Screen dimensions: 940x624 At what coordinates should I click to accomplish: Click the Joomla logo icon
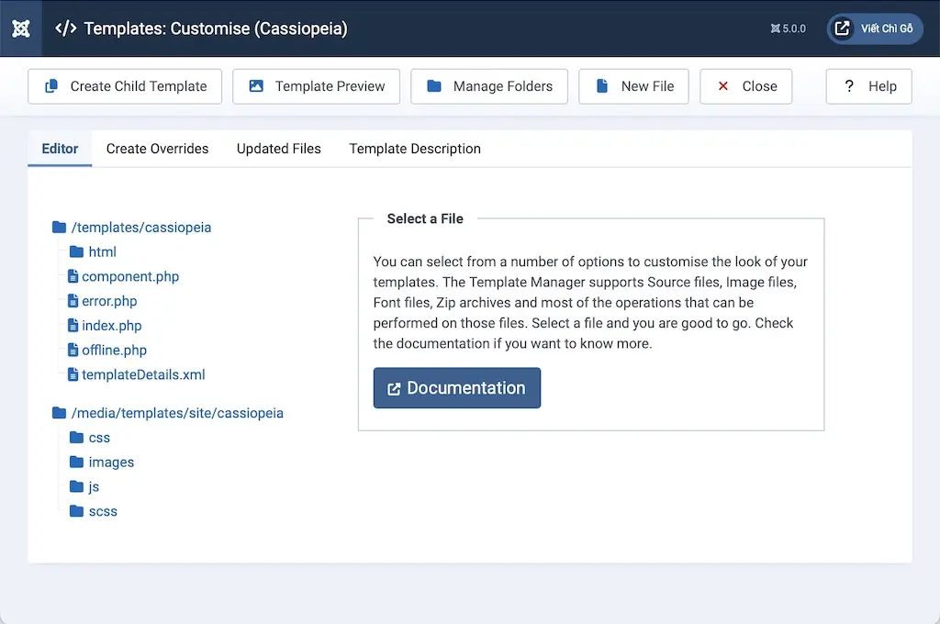click(21, 28)
